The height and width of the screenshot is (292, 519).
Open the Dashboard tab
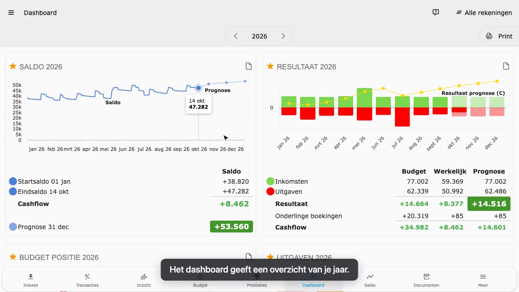tap(313, 280)
